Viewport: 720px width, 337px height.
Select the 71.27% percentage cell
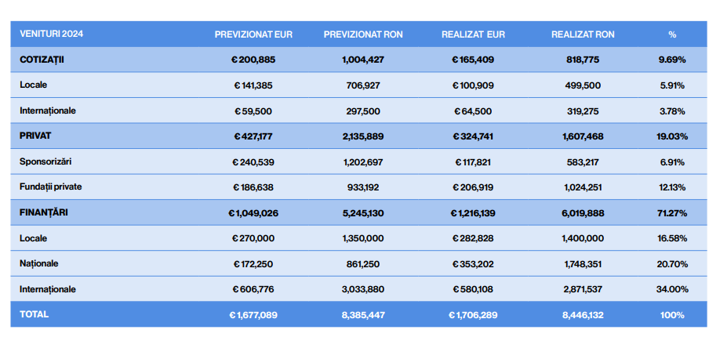coord(672,212)
